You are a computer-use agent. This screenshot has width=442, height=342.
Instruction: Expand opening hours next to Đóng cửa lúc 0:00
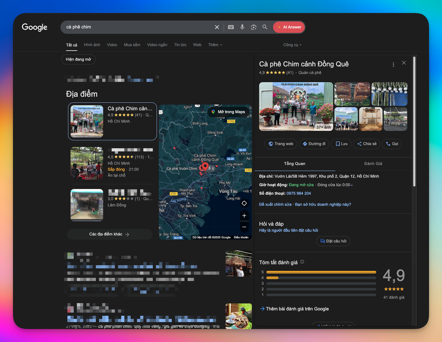tap(352, 185)
